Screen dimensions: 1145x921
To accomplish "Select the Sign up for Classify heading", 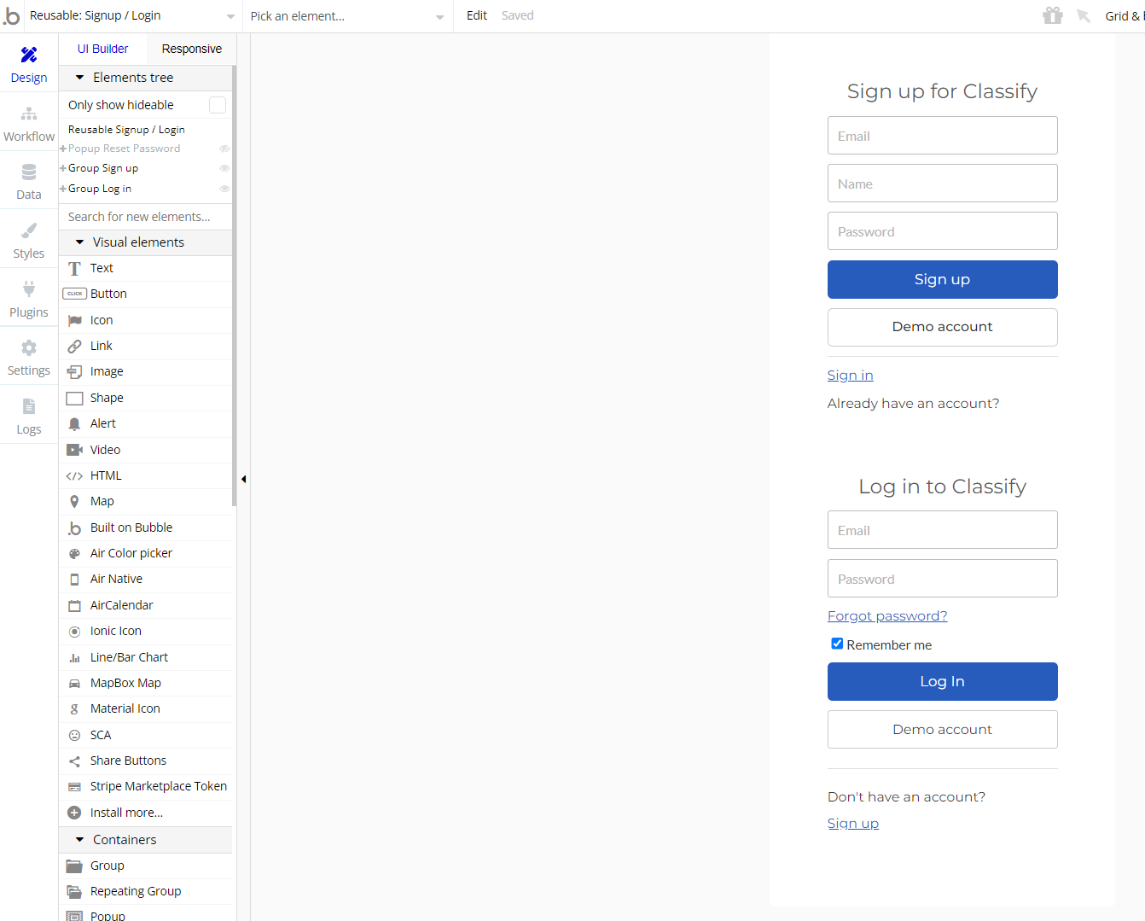I will (x=942, y=91).
